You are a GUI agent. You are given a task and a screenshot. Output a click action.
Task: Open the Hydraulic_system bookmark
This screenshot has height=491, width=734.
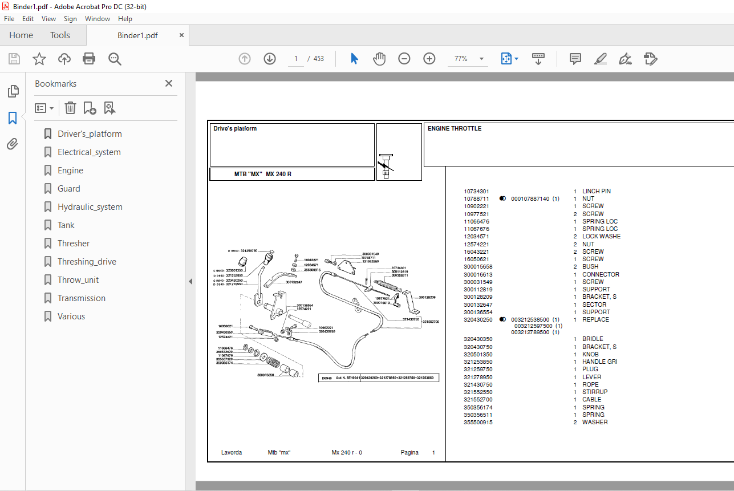coord(90,207)
